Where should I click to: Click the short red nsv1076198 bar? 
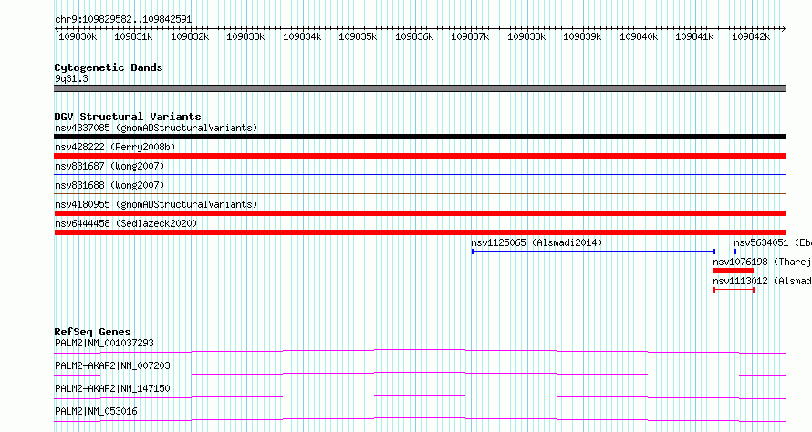point(734,271)
